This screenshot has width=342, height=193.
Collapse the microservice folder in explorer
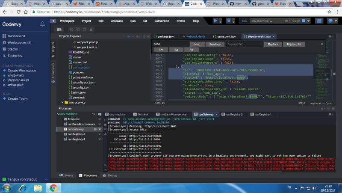pos(62,102)
